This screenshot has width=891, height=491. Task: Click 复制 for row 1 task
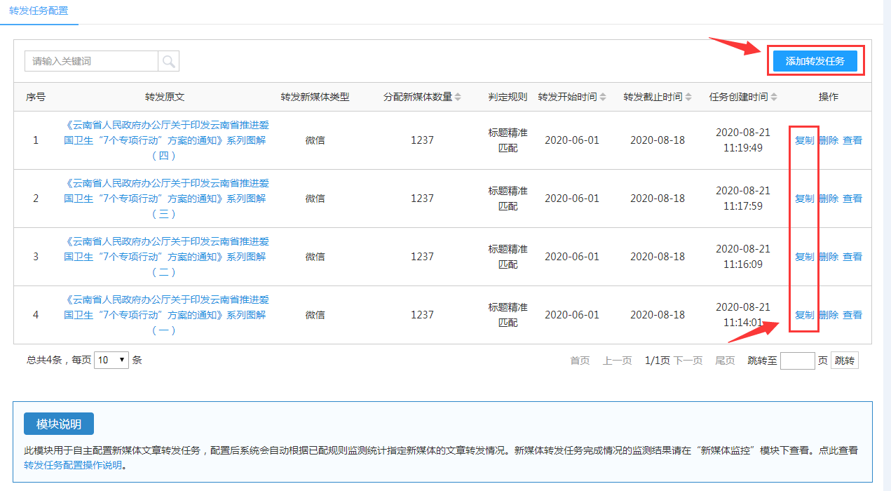(804, 140)
